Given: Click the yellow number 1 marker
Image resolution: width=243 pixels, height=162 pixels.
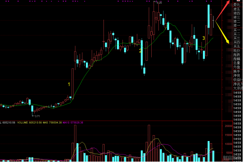Looking at the screenshot, I should (x=69, y=85).
